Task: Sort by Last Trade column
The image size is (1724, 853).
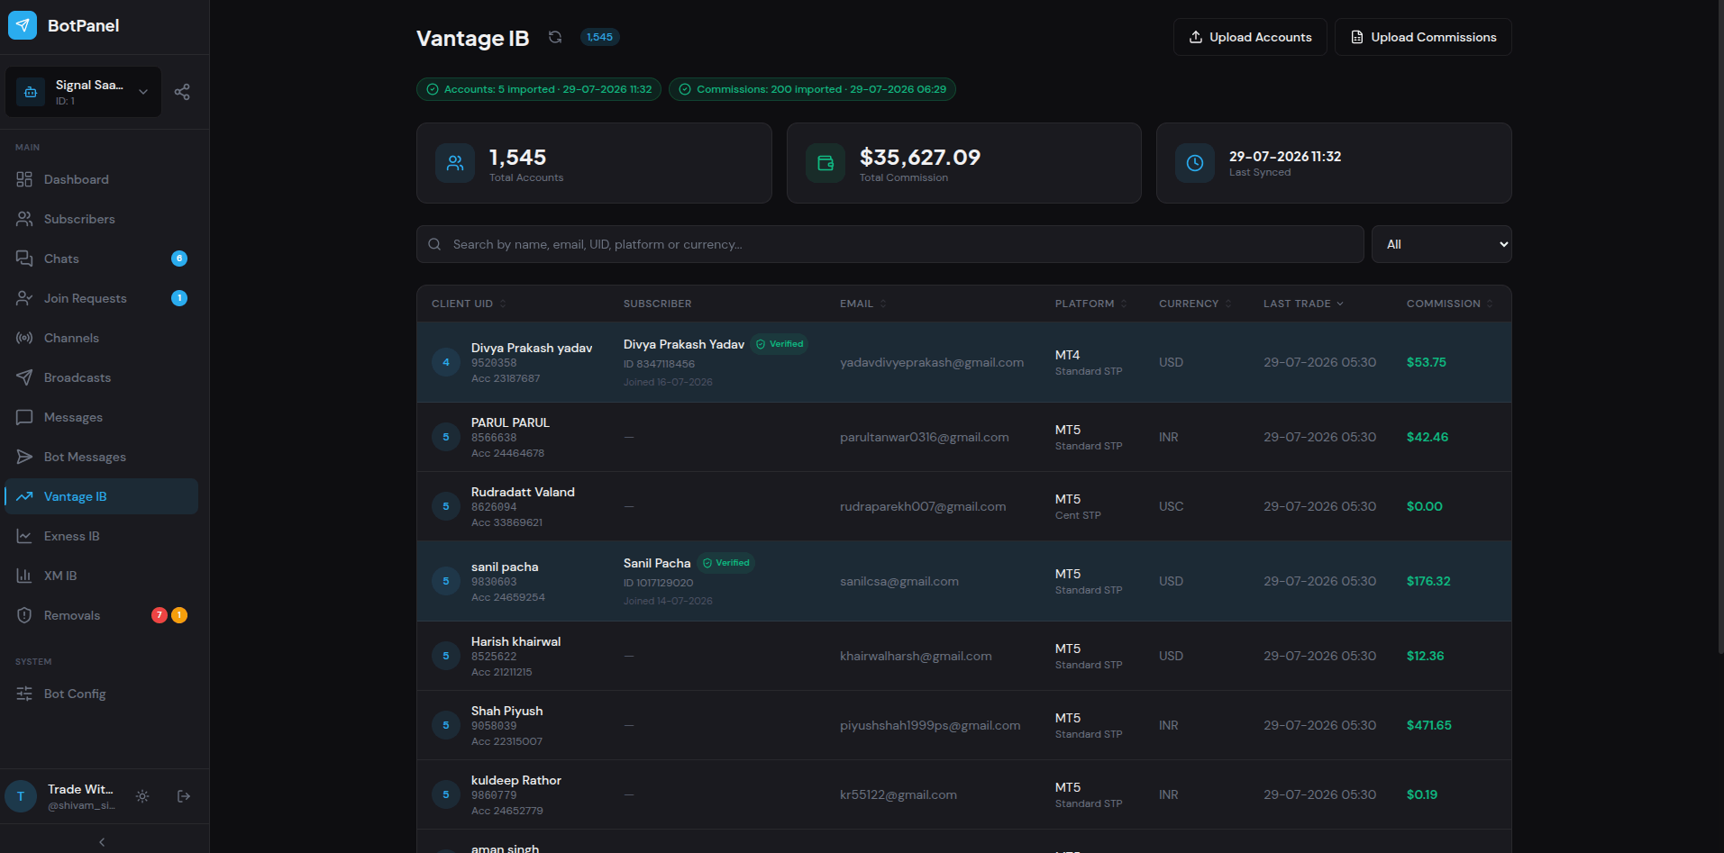Action: 1303,304
